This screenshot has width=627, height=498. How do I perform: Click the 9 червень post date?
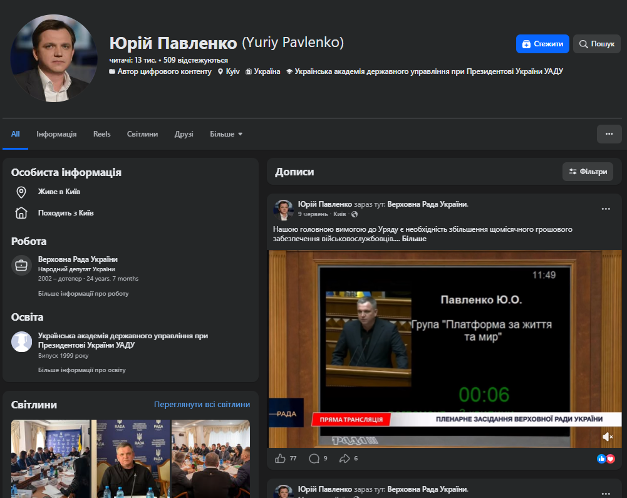click(313, 214)
